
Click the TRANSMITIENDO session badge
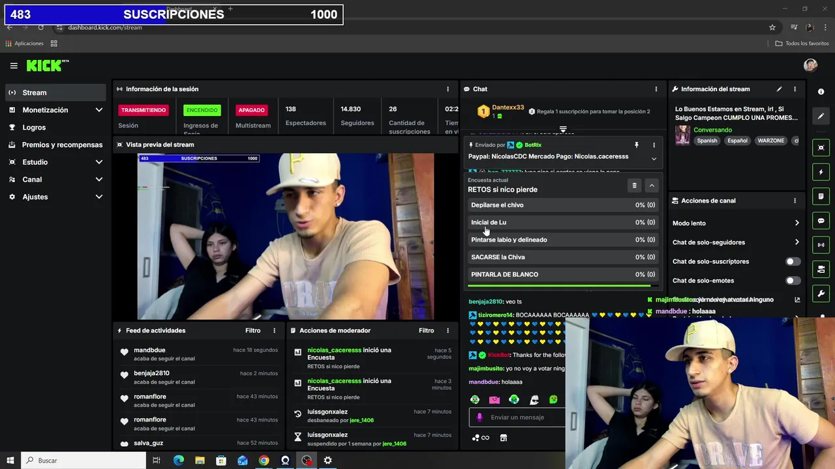(144, 110)
